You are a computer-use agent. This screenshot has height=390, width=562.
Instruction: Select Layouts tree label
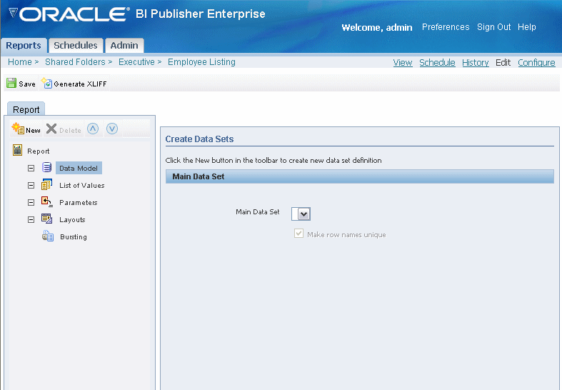point(72,220)
